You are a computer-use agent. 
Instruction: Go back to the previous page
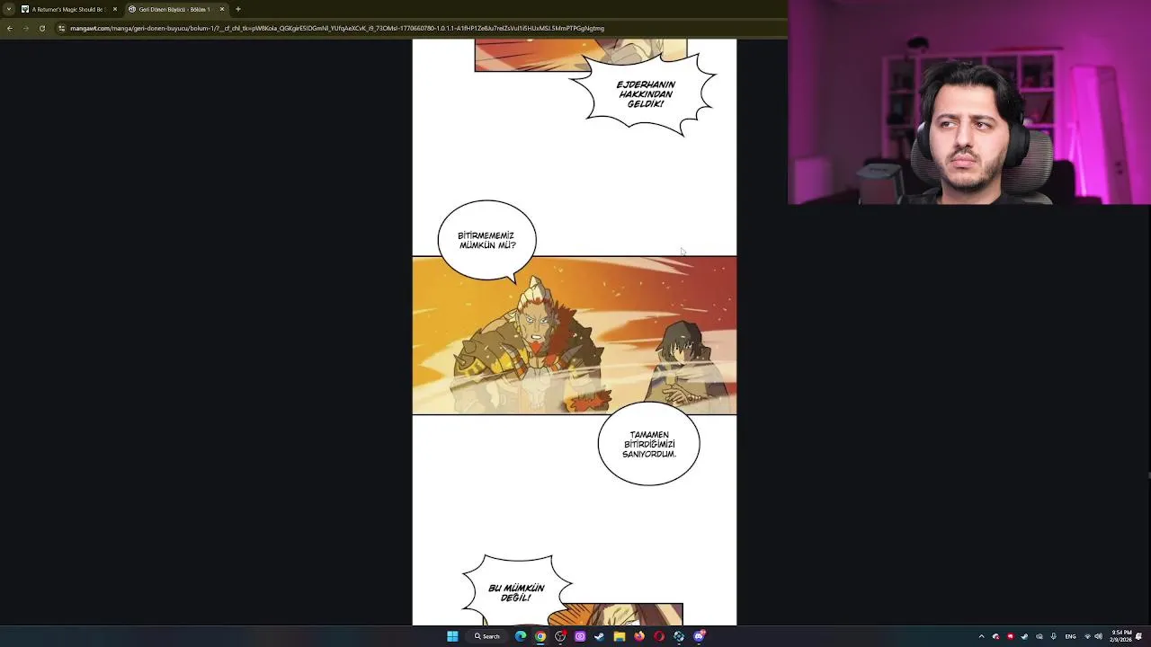pos(9,28)
